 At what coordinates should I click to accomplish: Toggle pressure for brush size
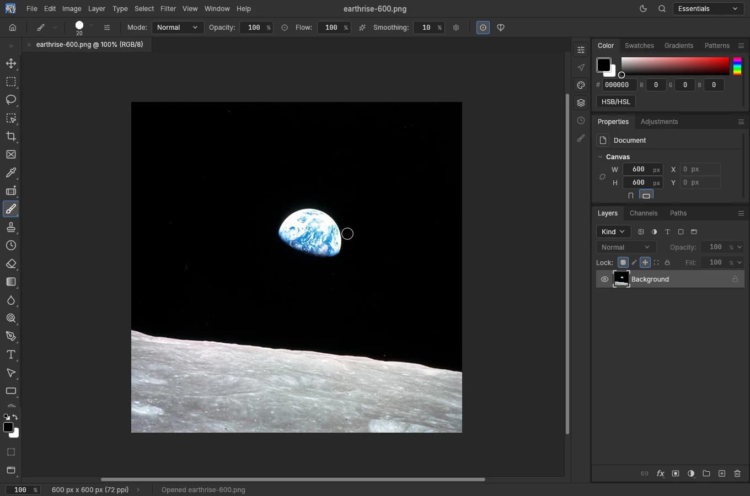(x=483, y=28)
